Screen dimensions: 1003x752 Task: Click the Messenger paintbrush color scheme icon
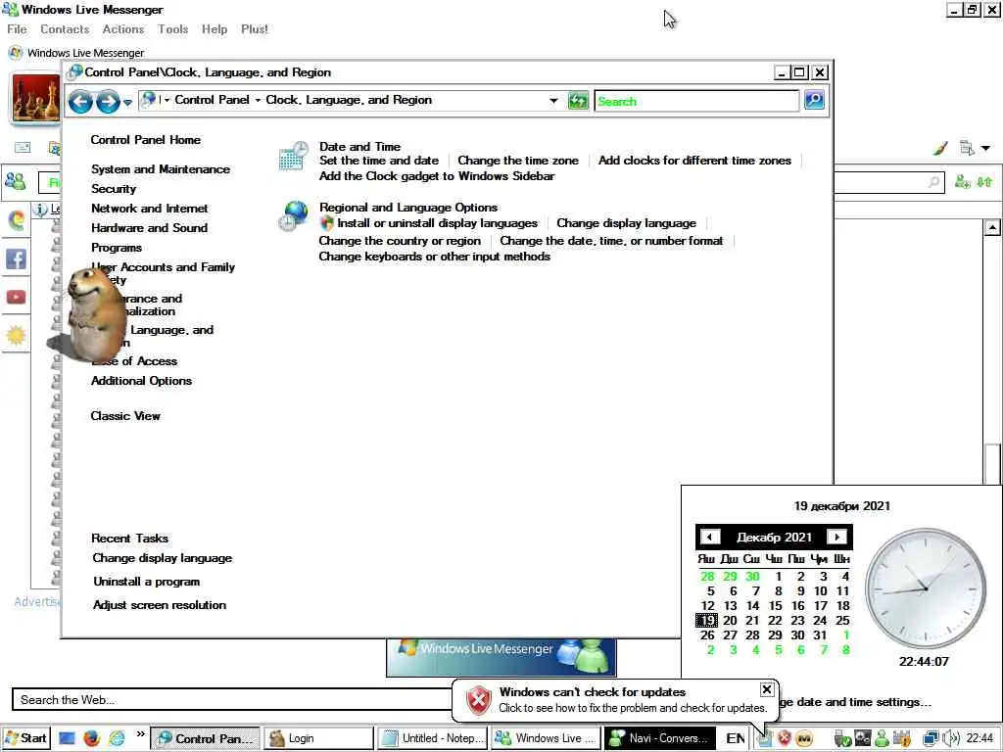coord(939,149)
